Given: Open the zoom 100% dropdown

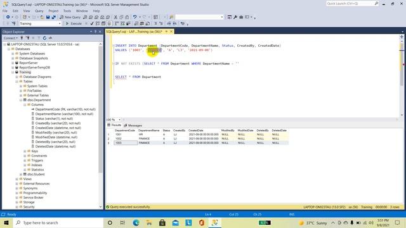Looking at the screenshot, I should (x=119, y=120).
